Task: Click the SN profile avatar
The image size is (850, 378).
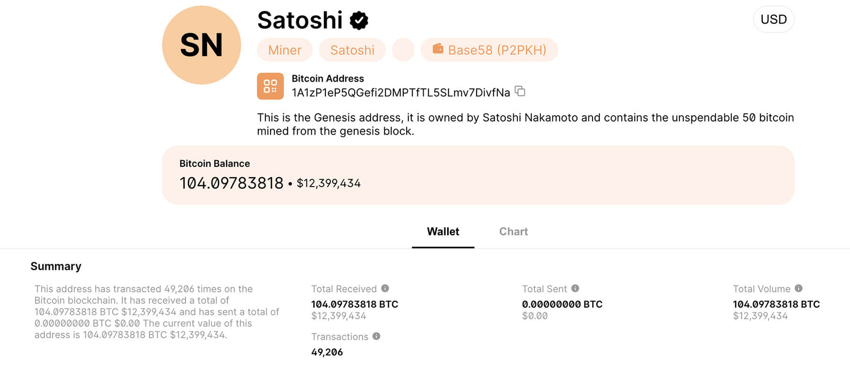Action: pyautogui.click(x=202, y=45)
